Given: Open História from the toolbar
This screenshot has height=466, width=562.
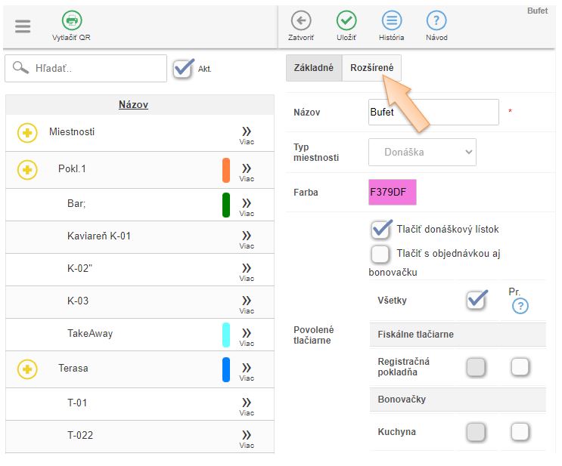Looking at the screenshot, I should 391,21.
